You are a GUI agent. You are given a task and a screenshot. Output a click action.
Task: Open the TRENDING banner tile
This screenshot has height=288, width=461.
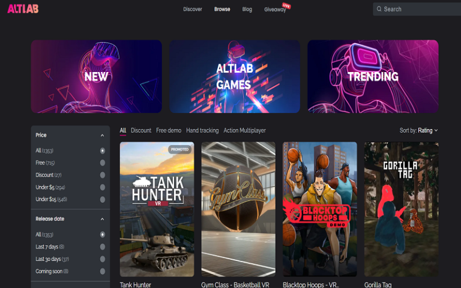tap(373, 76)
